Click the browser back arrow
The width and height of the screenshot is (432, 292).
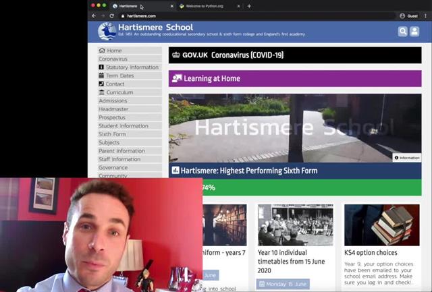coord(94,16)
